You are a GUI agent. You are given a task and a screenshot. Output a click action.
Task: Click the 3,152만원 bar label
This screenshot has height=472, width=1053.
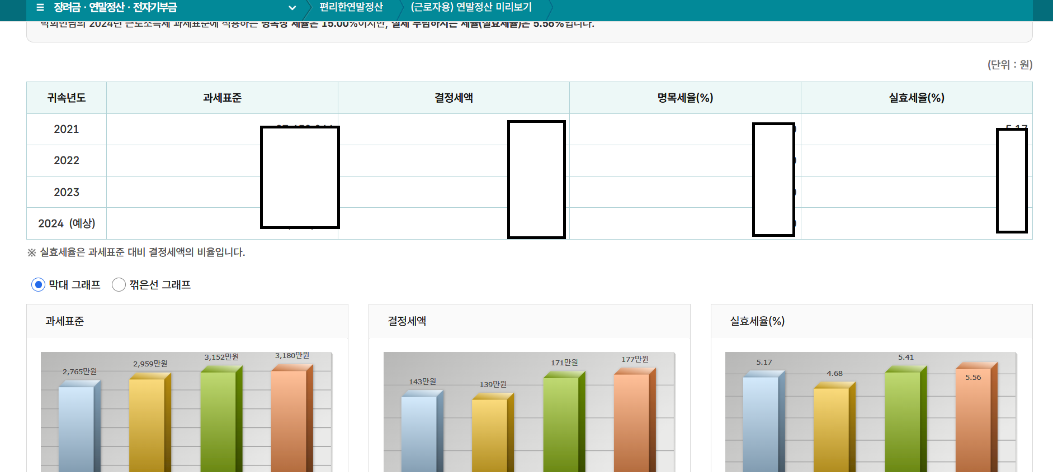(221, 357)
